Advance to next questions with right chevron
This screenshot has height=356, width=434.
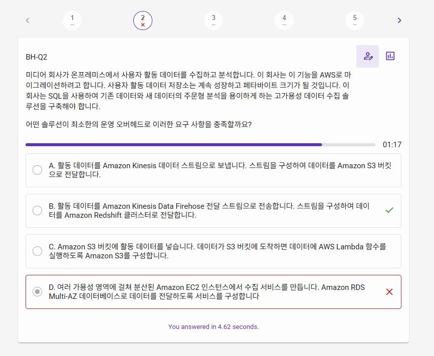tap(399, 21)
